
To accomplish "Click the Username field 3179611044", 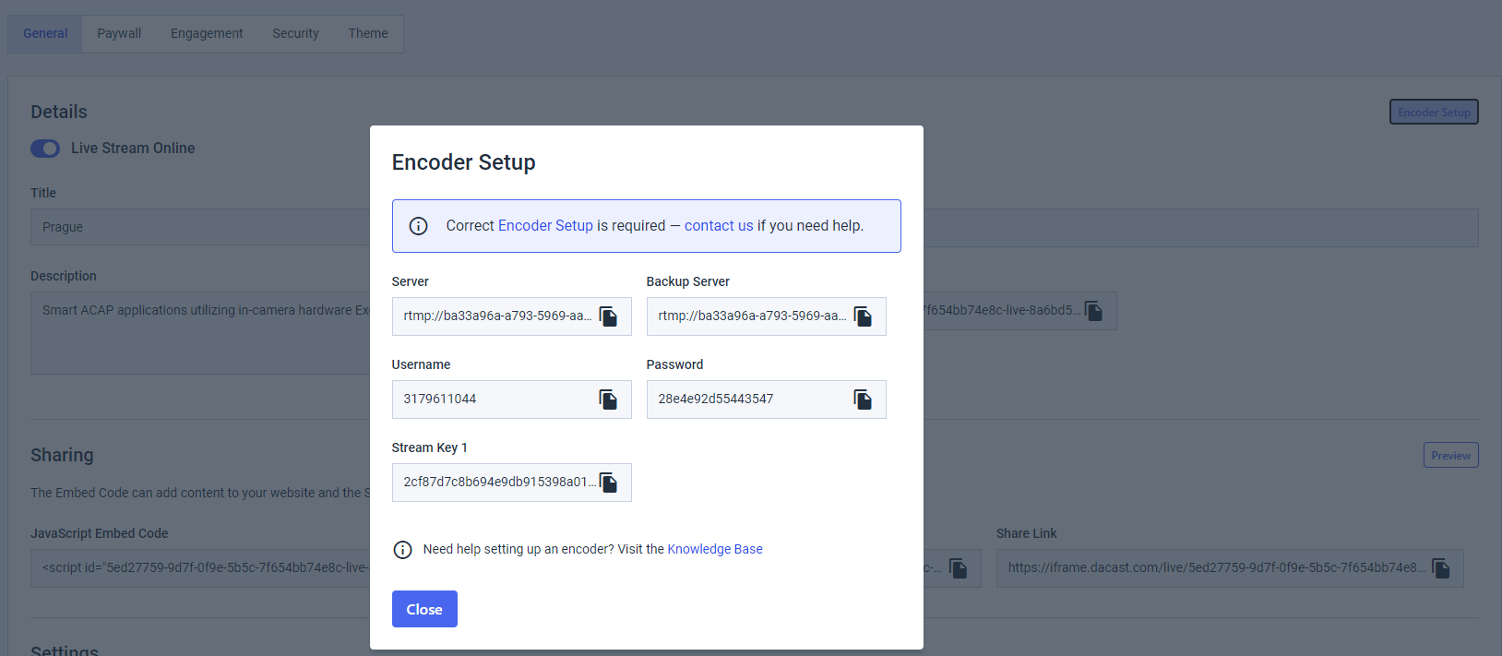I will tap(494, 400).
